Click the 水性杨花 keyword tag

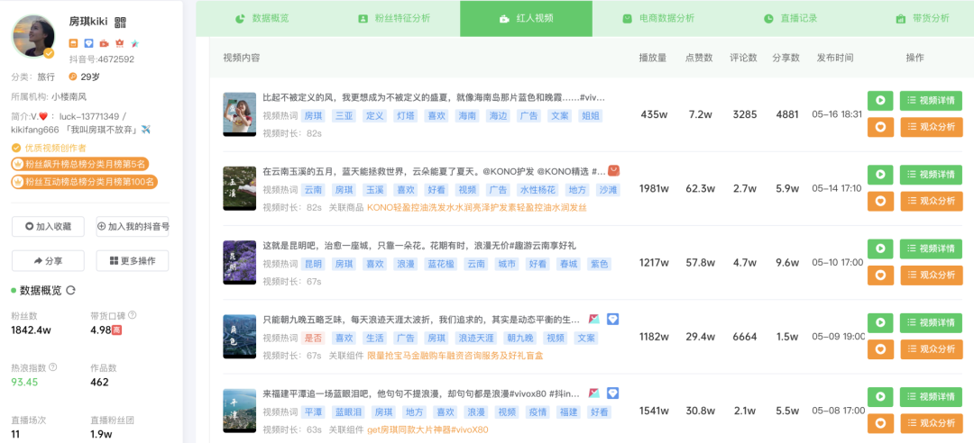[538, 190]
